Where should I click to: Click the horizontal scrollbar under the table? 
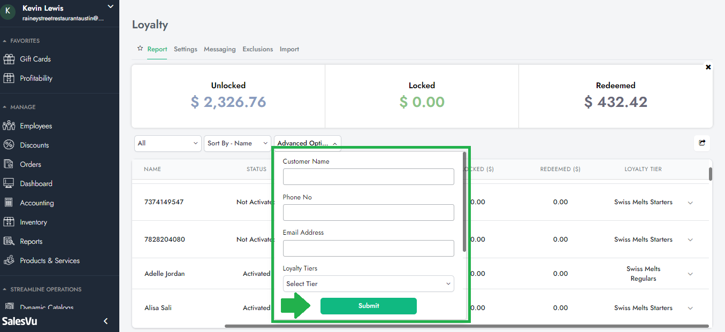pyautogui.click(x=465, y=326)
